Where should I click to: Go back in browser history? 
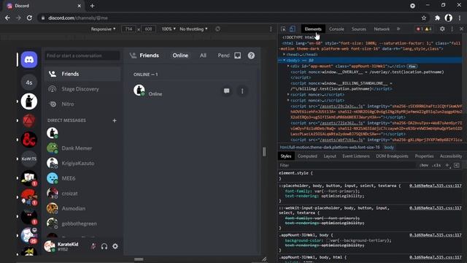7,18
